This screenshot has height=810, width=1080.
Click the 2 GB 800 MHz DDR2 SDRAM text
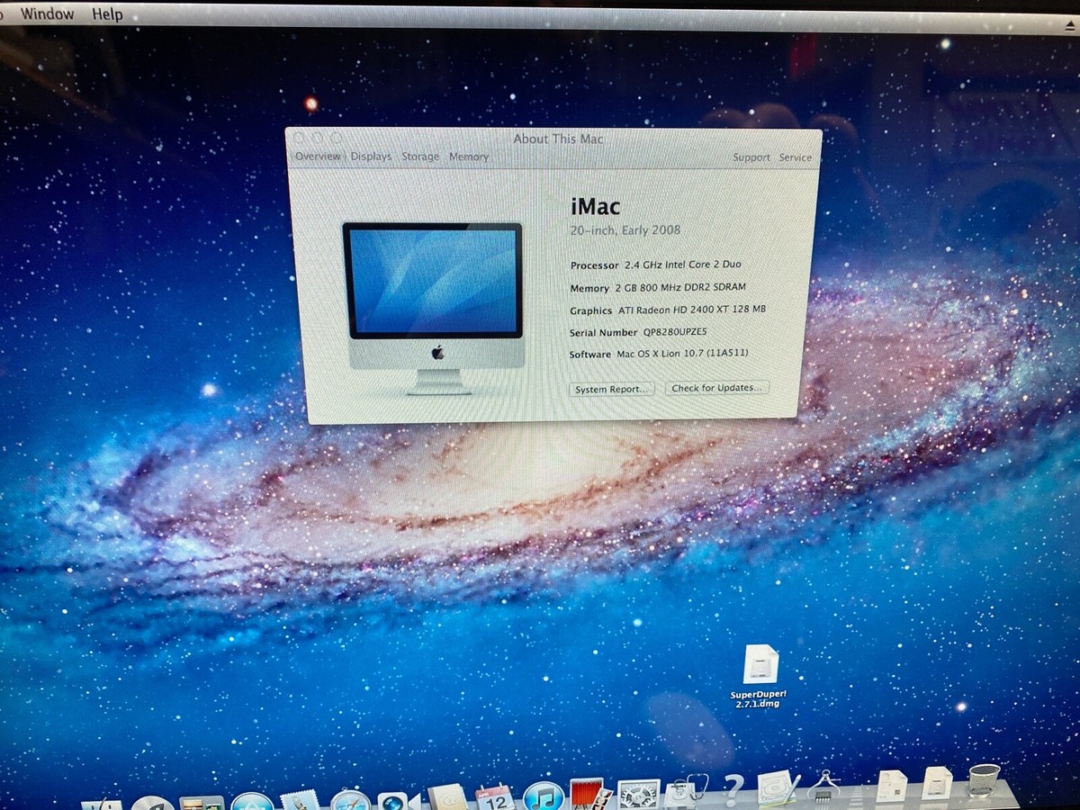coord(680,287)
